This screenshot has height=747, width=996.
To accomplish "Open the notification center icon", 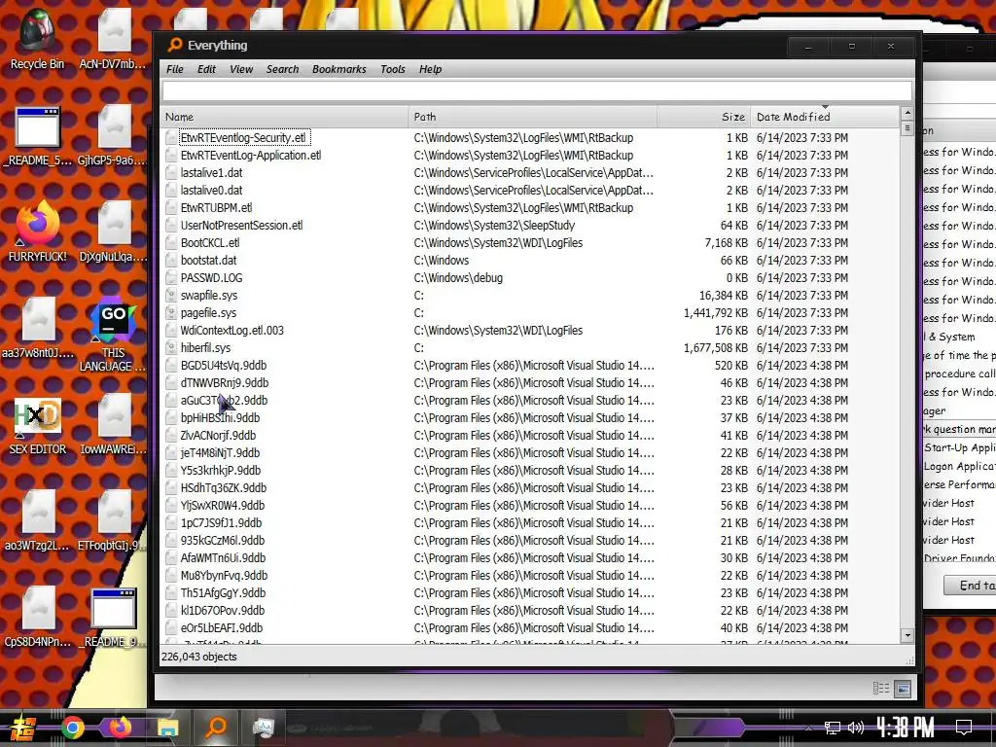I will click(964, 728).
